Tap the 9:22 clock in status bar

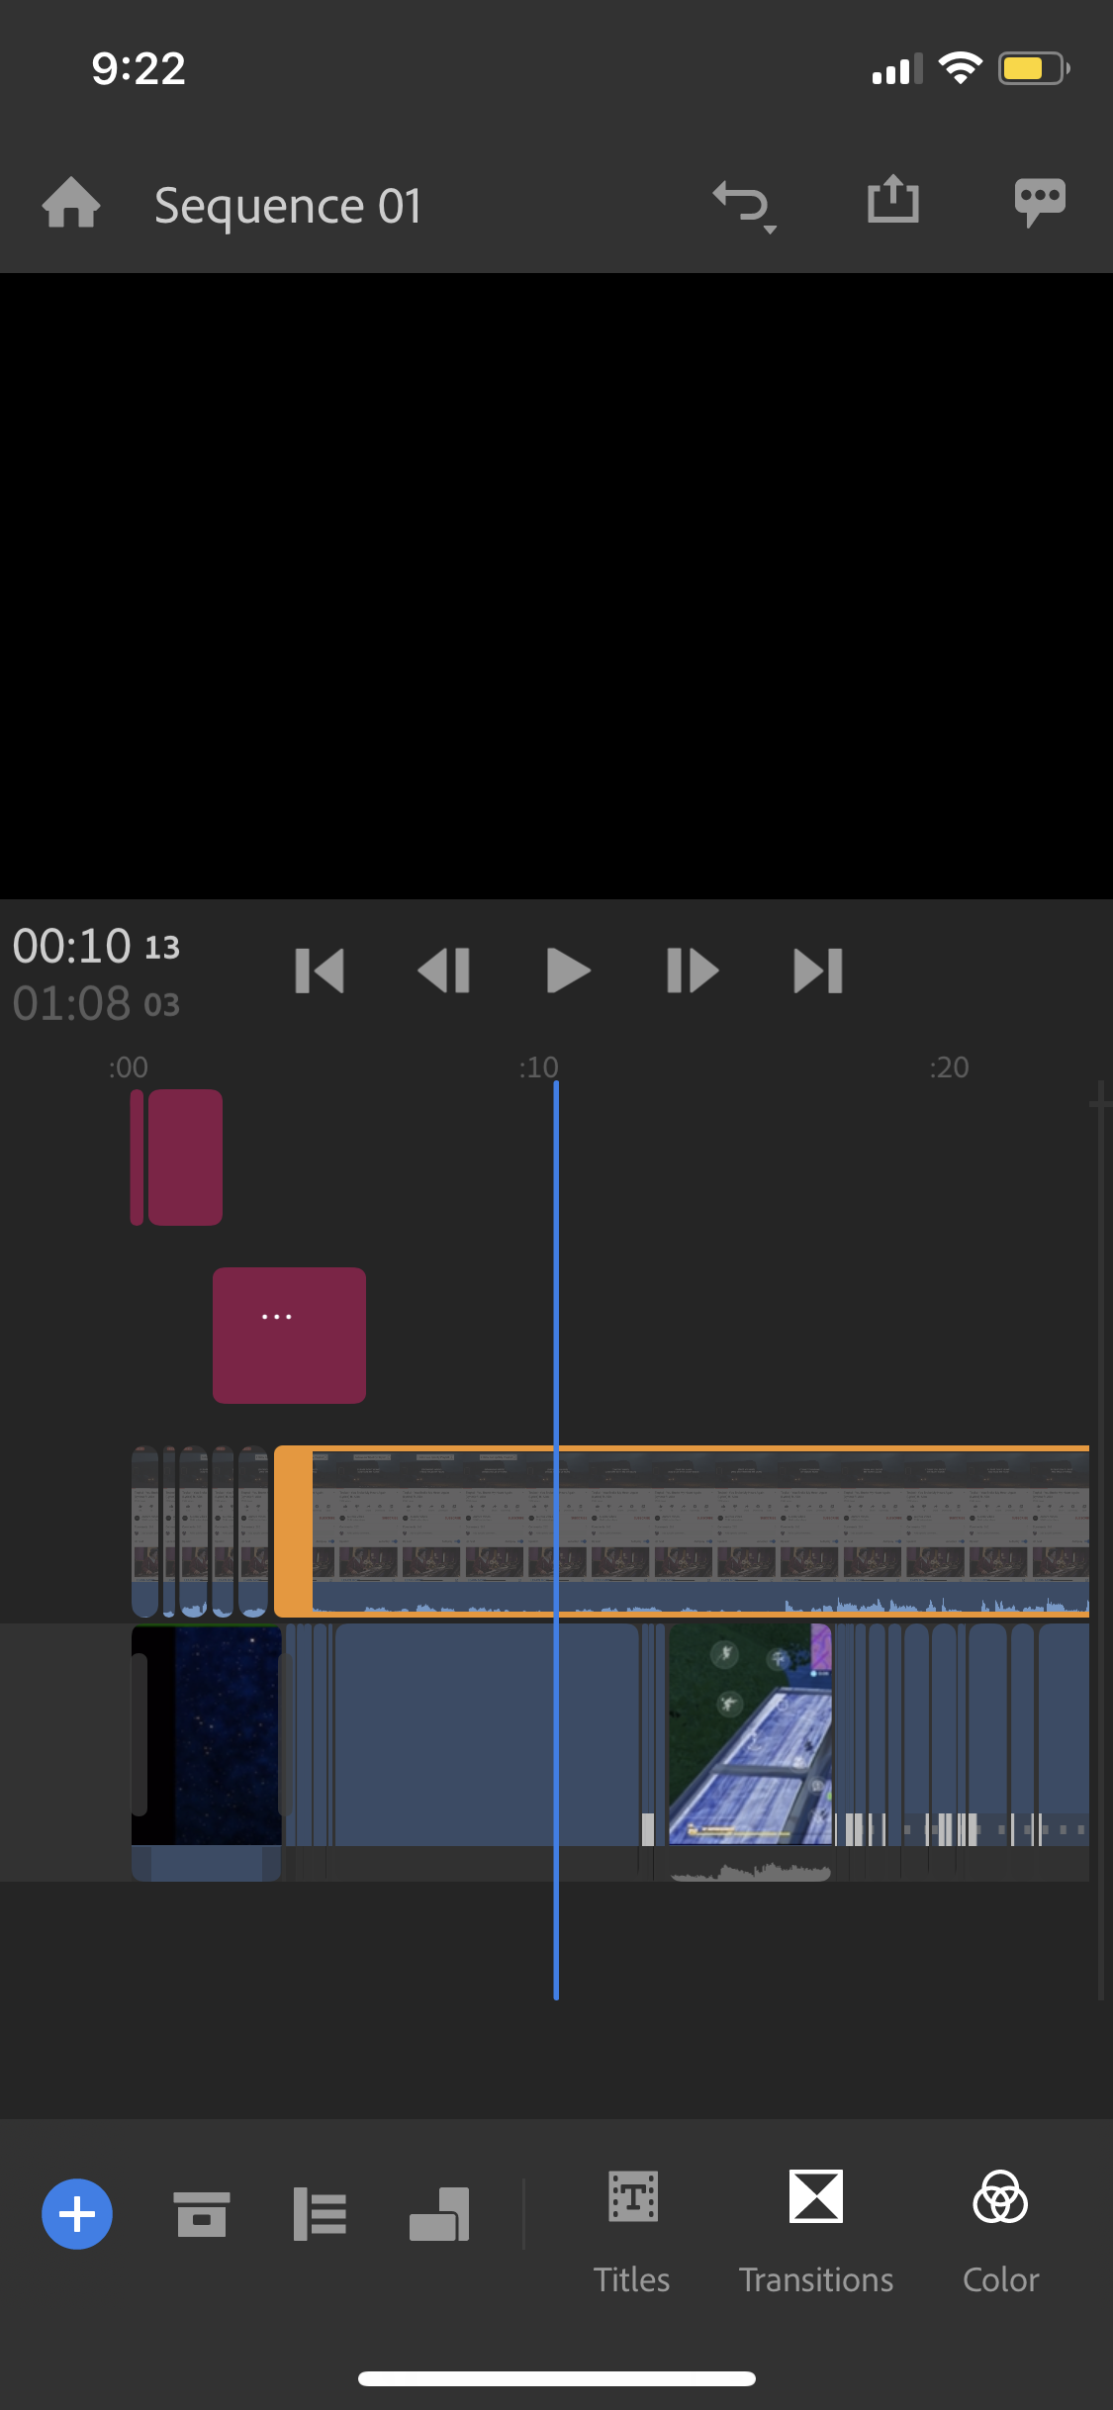coord(139,68)
